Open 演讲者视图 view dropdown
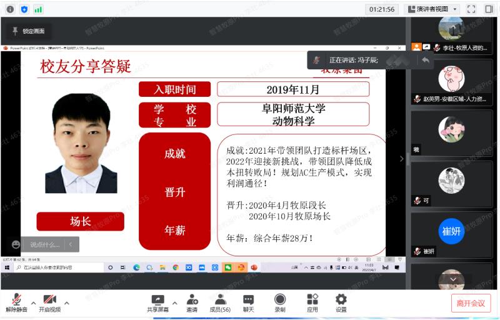Screen dimensions: 500x320 (x=432, y=9)
